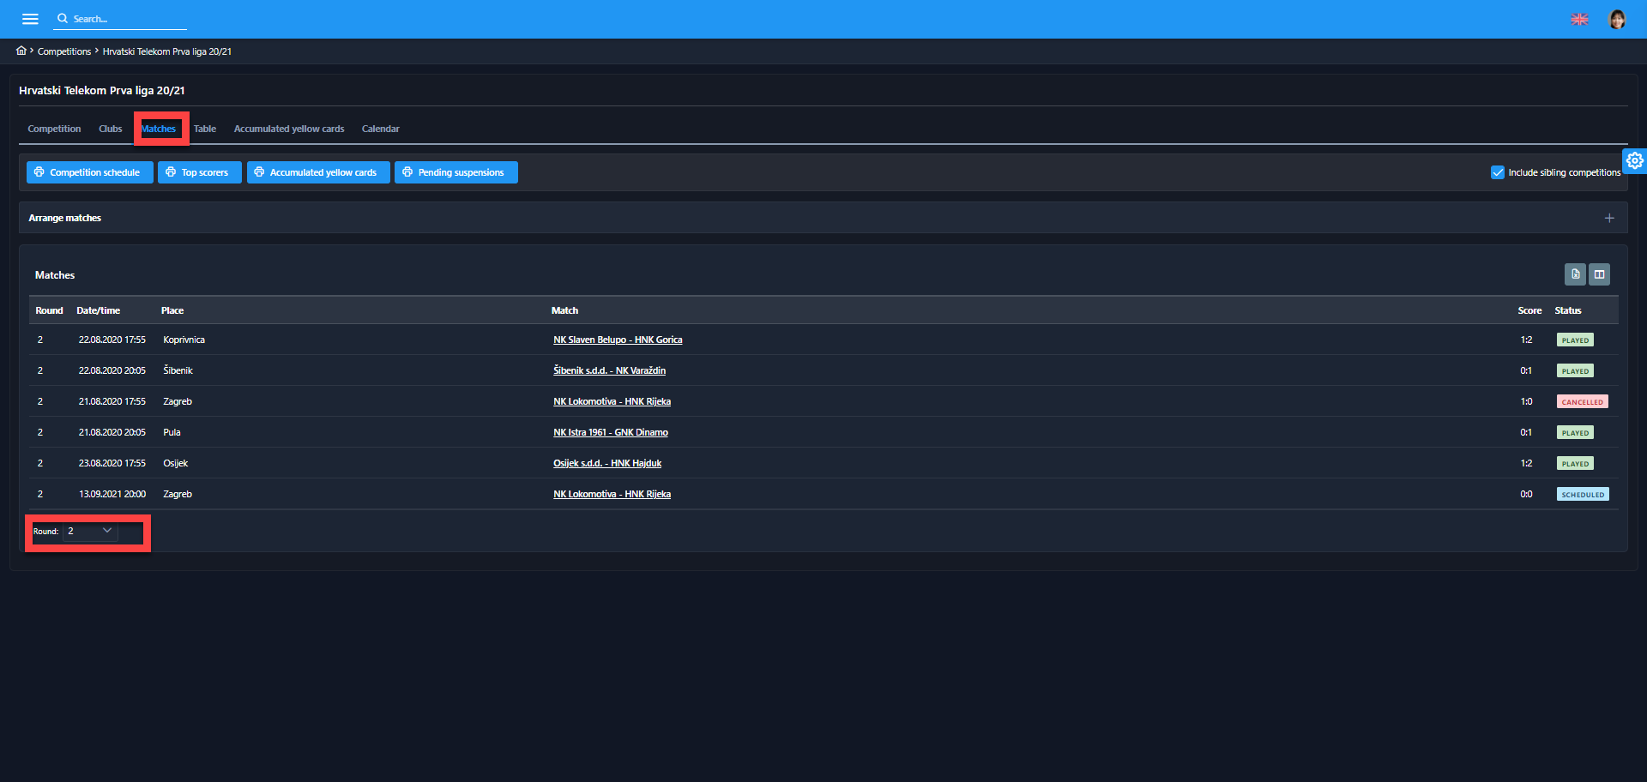Screen dimensions: 1647x782
Task: Open the user profile avatar
Action: [x=1616, y=19]
